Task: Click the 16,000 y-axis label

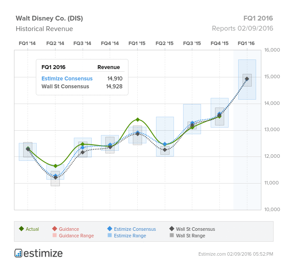Action: (x=272, y=50)
